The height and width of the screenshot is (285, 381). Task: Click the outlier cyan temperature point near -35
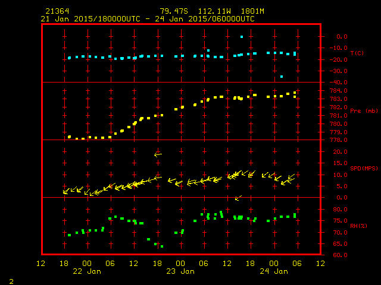pyautogui.click(x=282, y=77)
